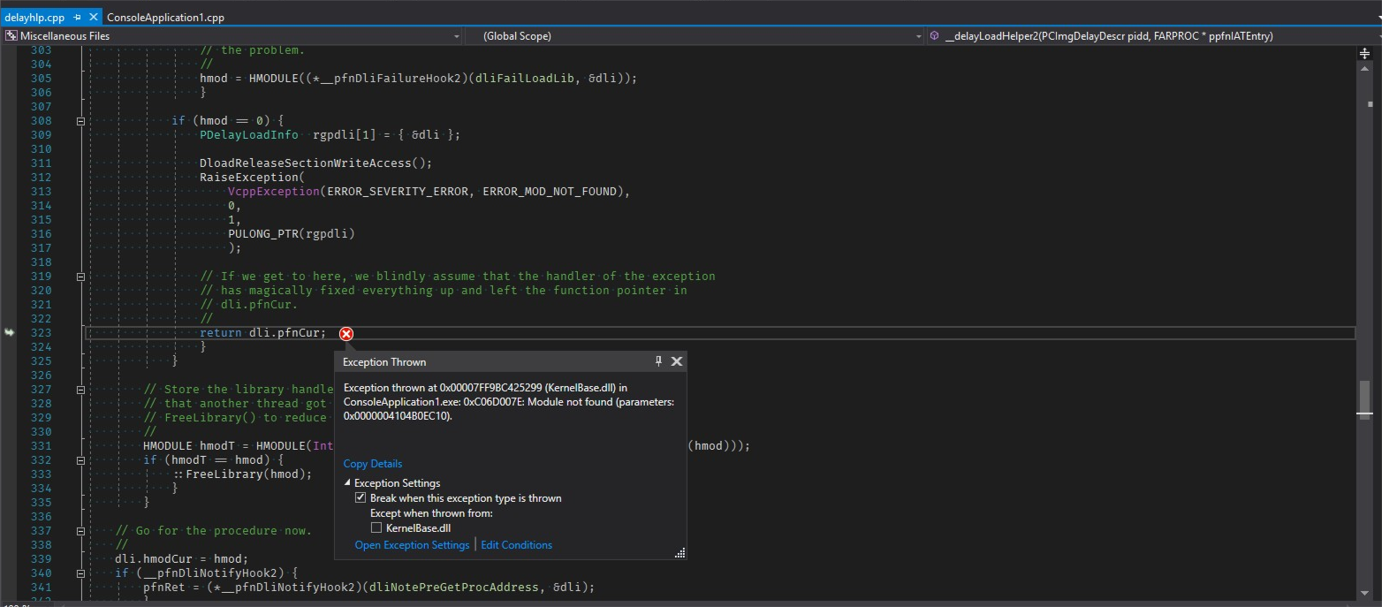The image size is (1382, 607).
Task: Select the delayhlp.cpp tab
Action: click(x=40, y=16)
